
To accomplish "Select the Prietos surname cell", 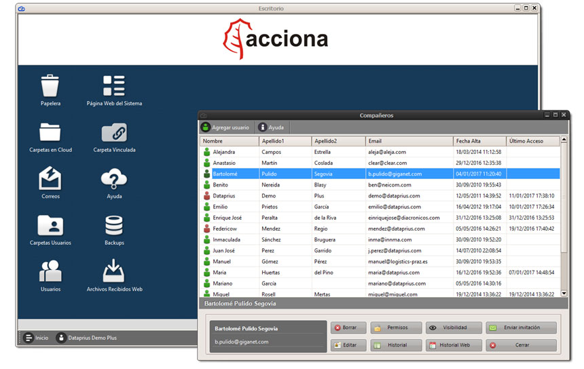I will [270, 206].
